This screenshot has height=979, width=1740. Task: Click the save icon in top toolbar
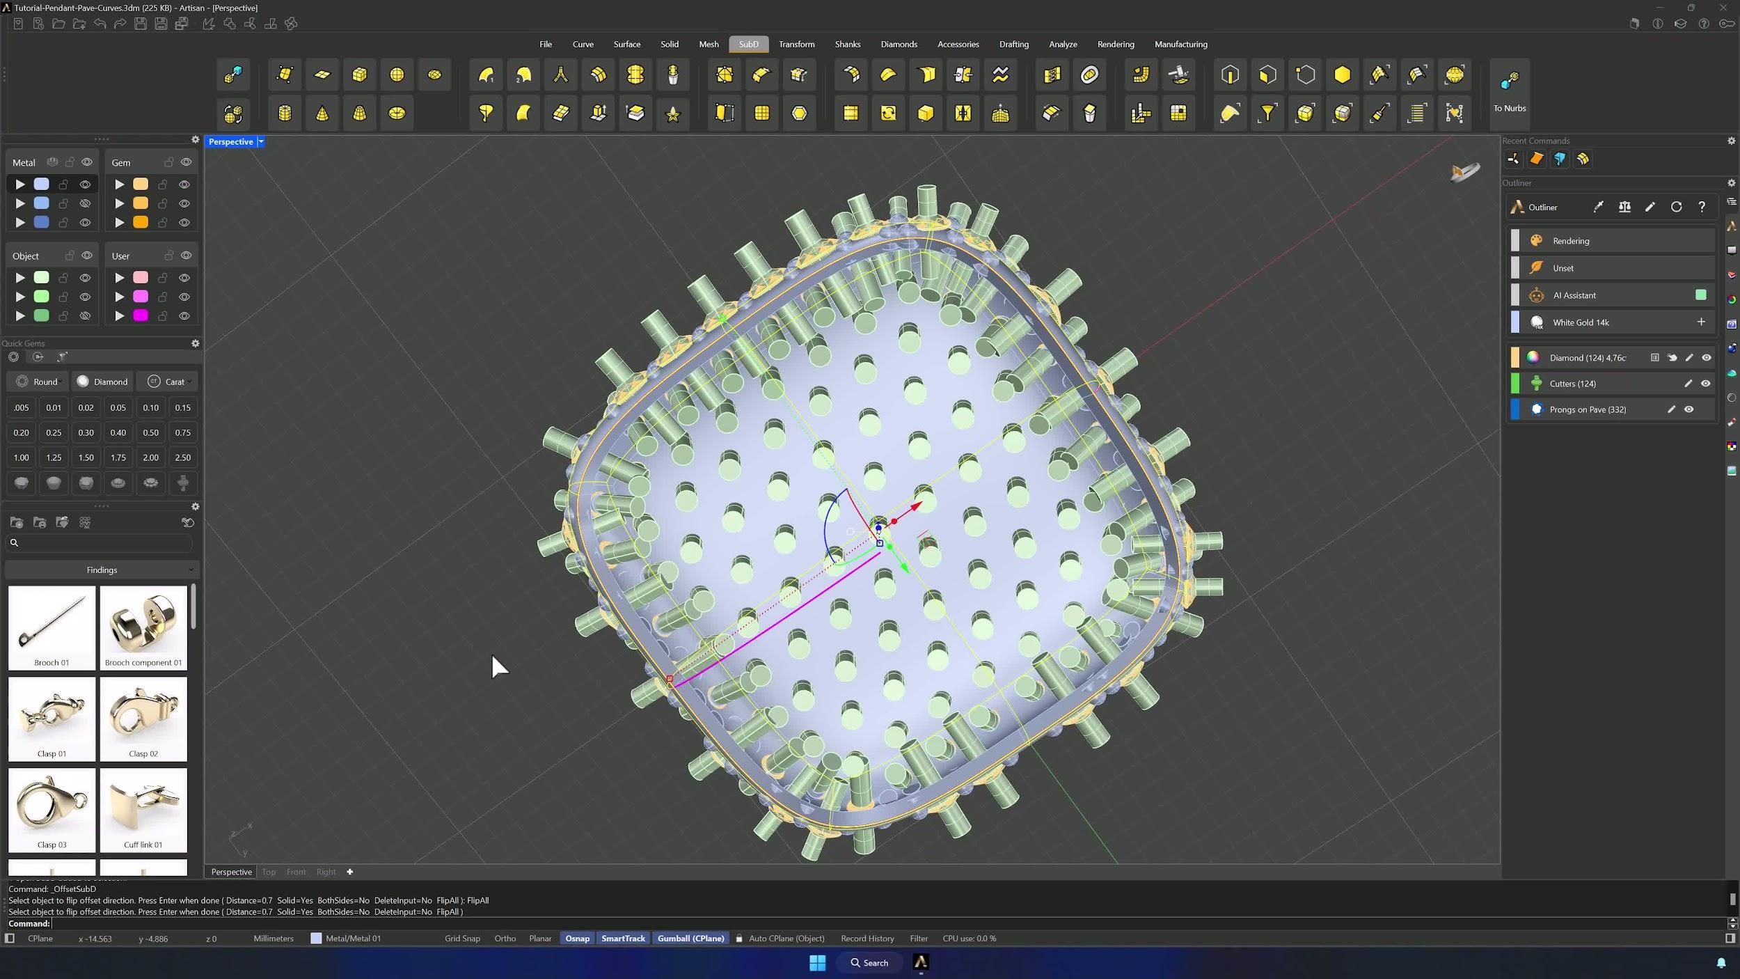(141, 24)
